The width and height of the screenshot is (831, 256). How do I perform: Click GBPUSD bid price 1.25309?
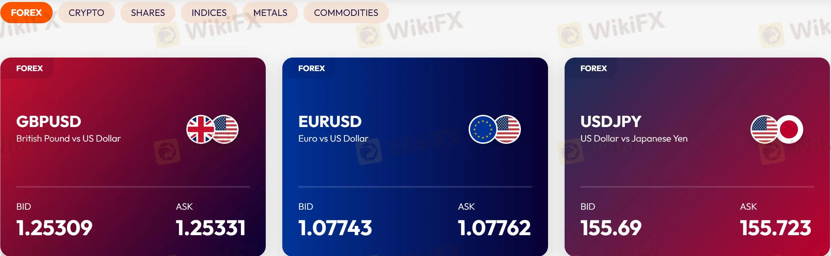[54, 228]
